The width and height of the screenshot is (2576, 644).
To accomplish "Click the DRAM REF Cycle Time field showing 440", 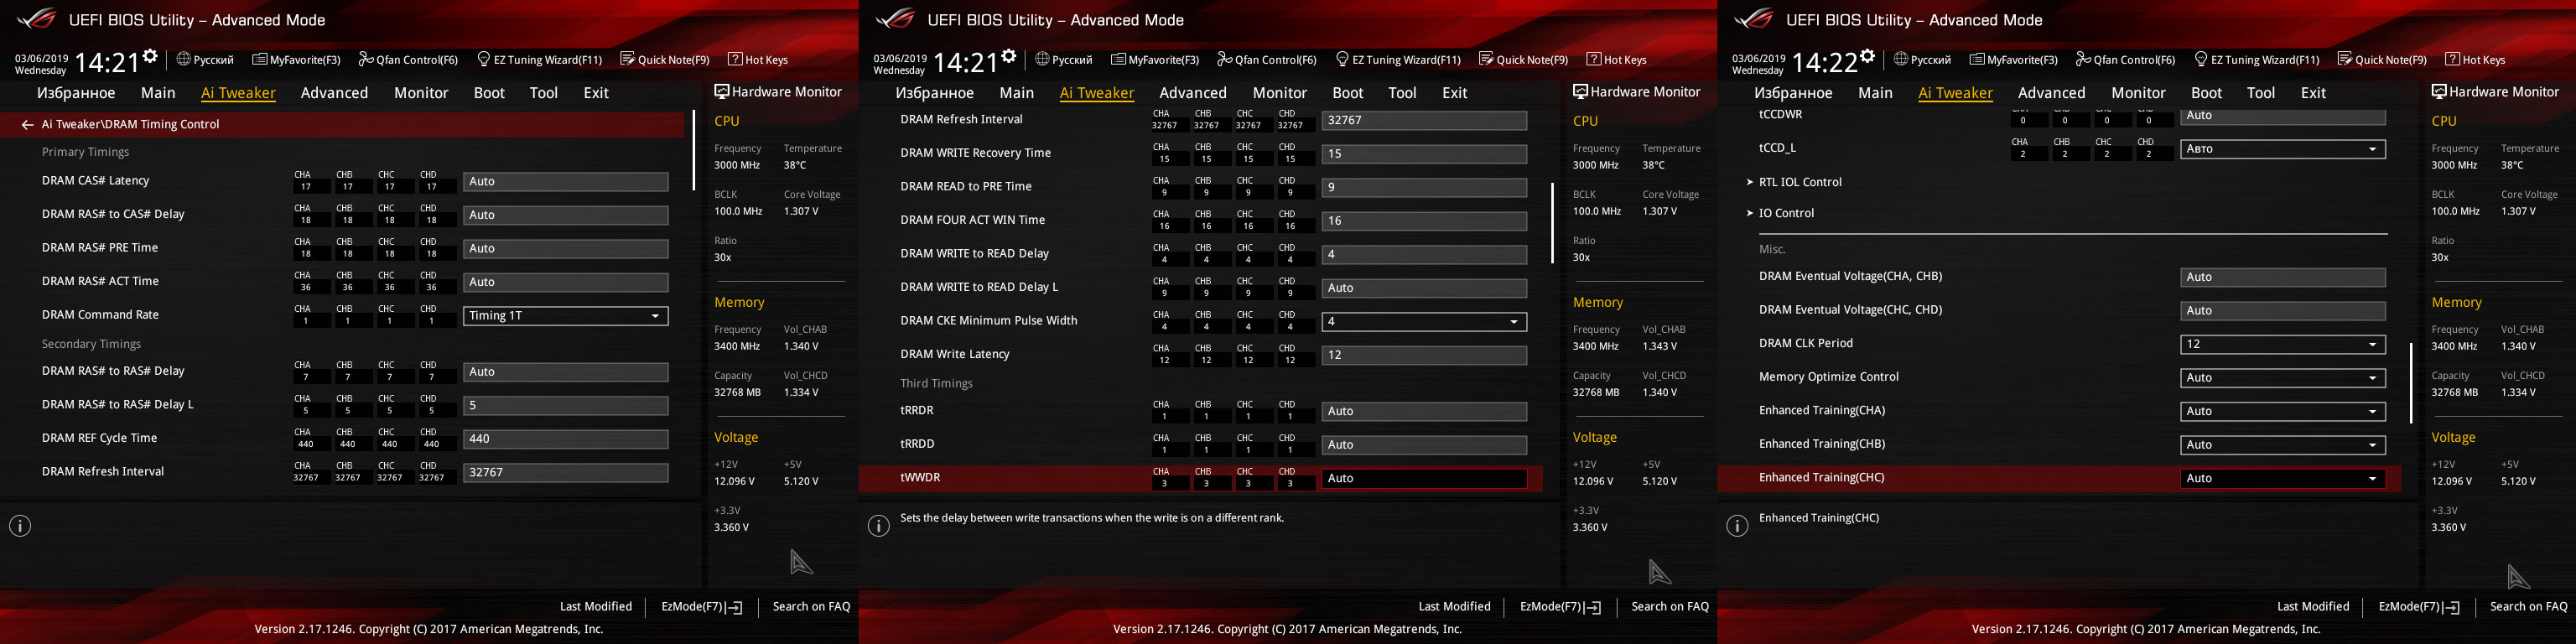I will (x=566, y=439).
